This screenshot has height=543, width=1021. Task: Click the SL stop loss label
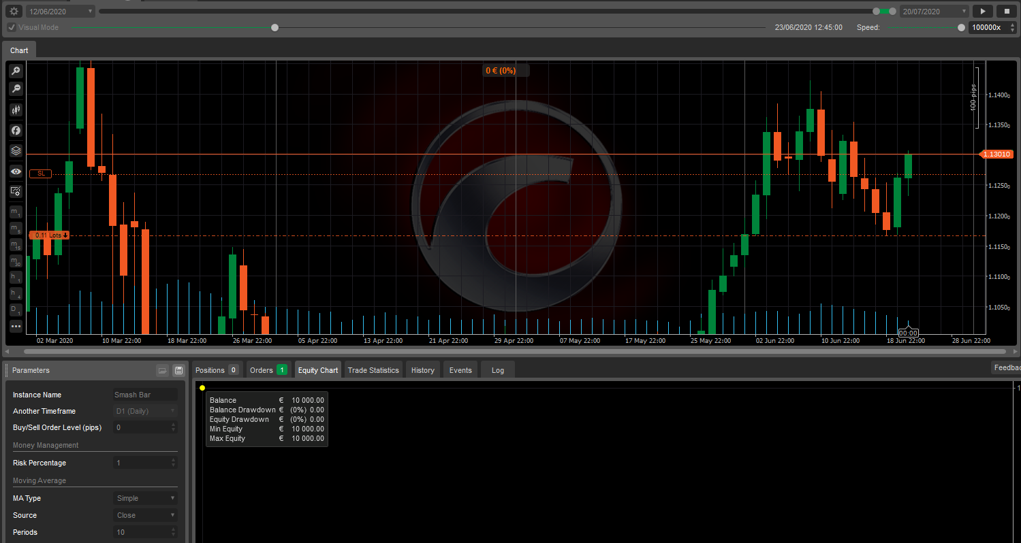[x=41, y=174]
